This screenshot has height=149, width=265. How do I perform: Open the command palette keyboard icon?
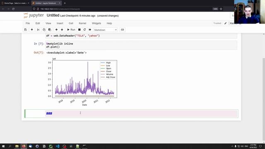[x=123, y=30]
